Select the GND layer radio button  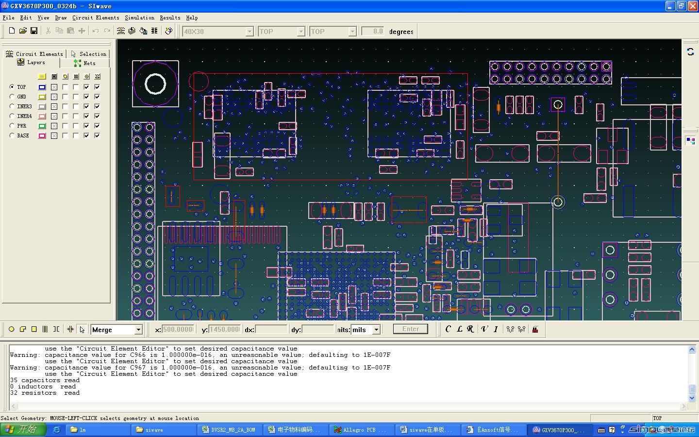(x=12, y=97)
